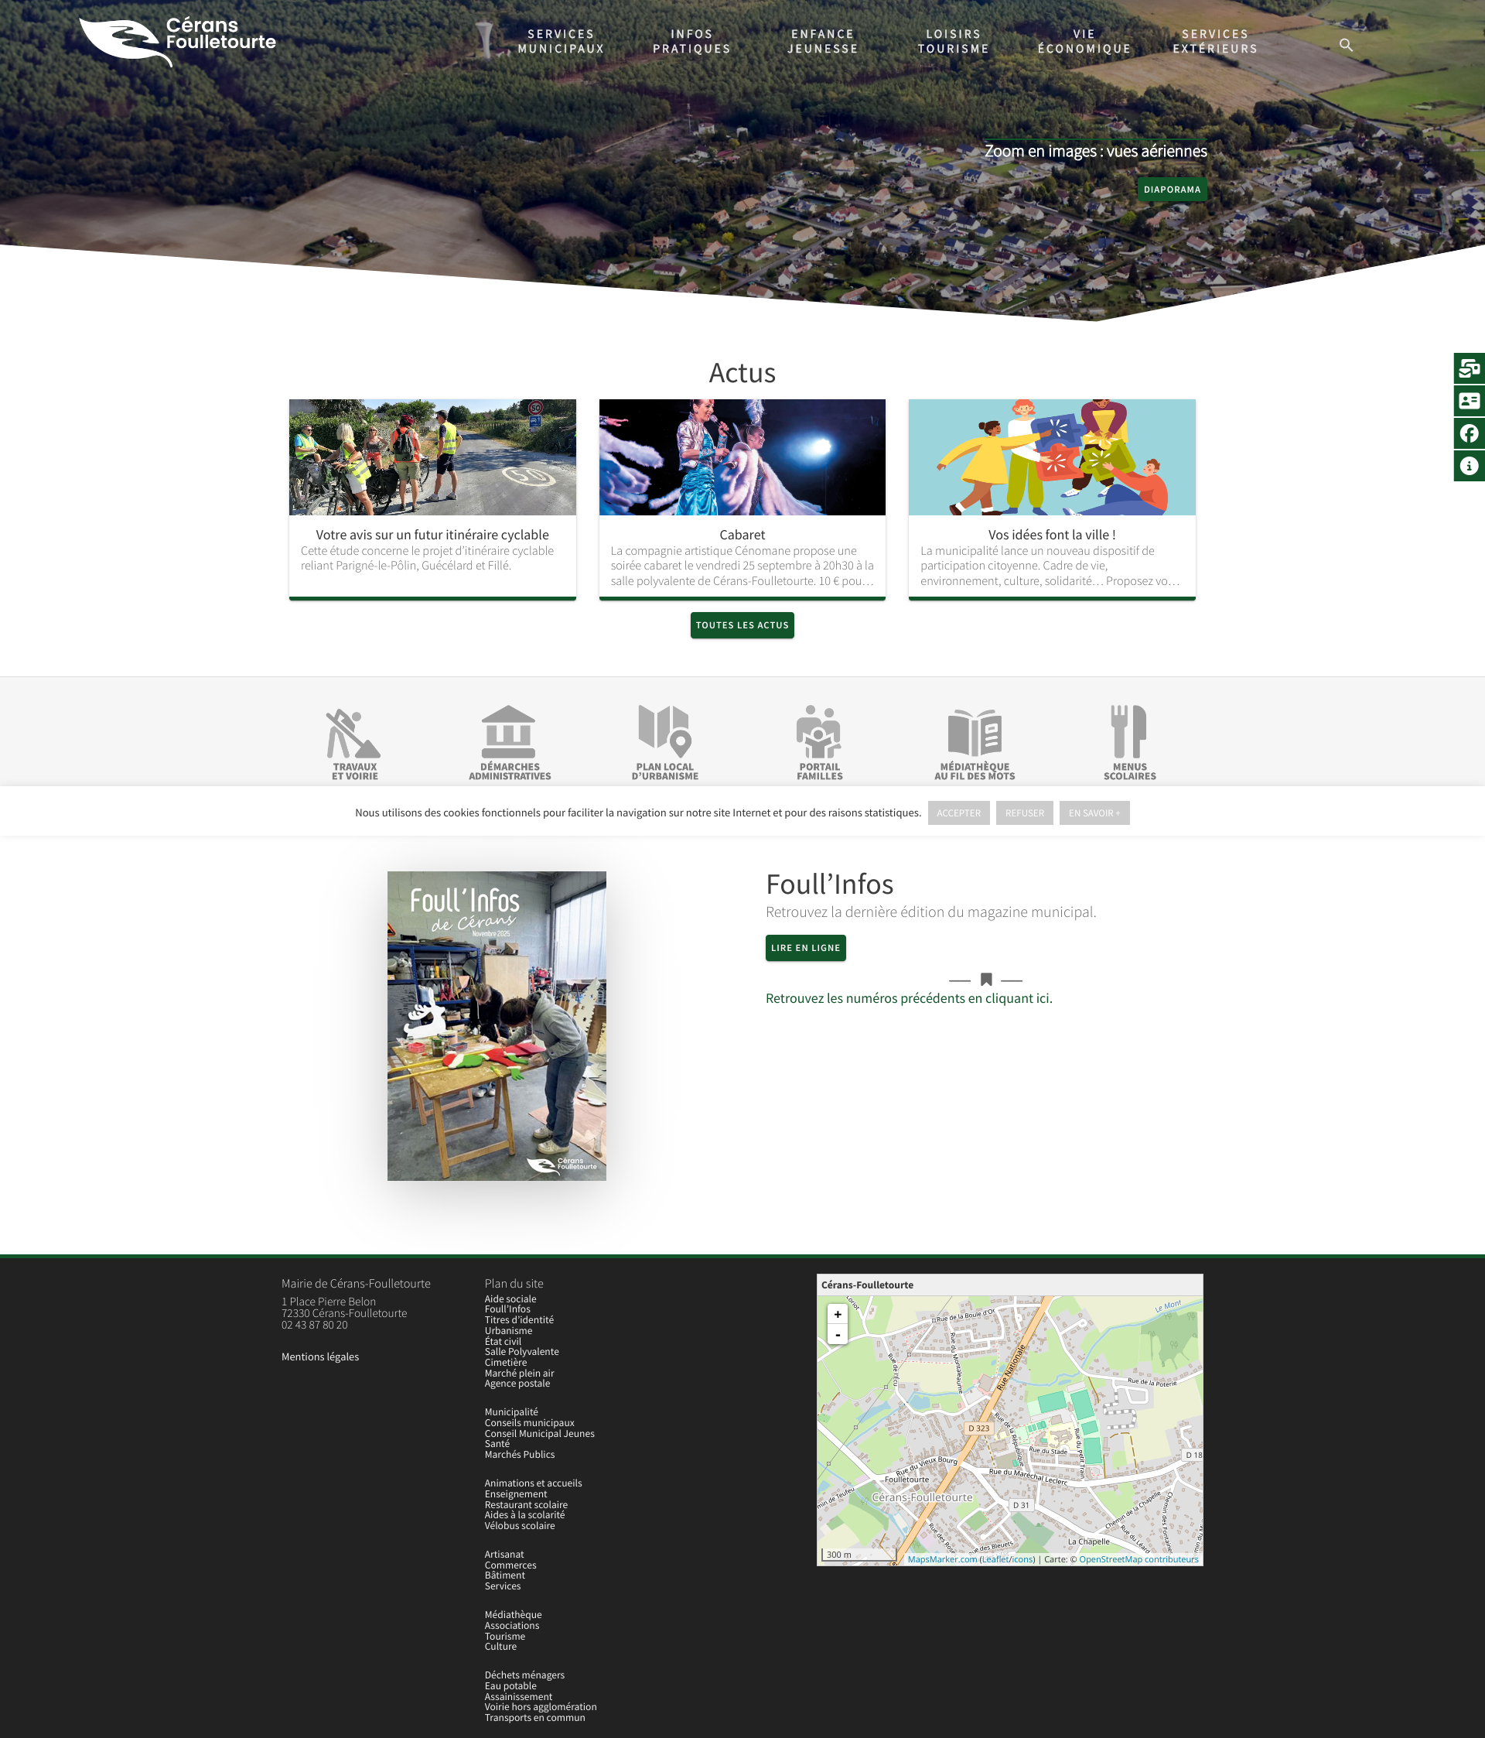Open Aide sociale footer link
This screenshot has height=1738, width=1485.
click(510, 1299)
